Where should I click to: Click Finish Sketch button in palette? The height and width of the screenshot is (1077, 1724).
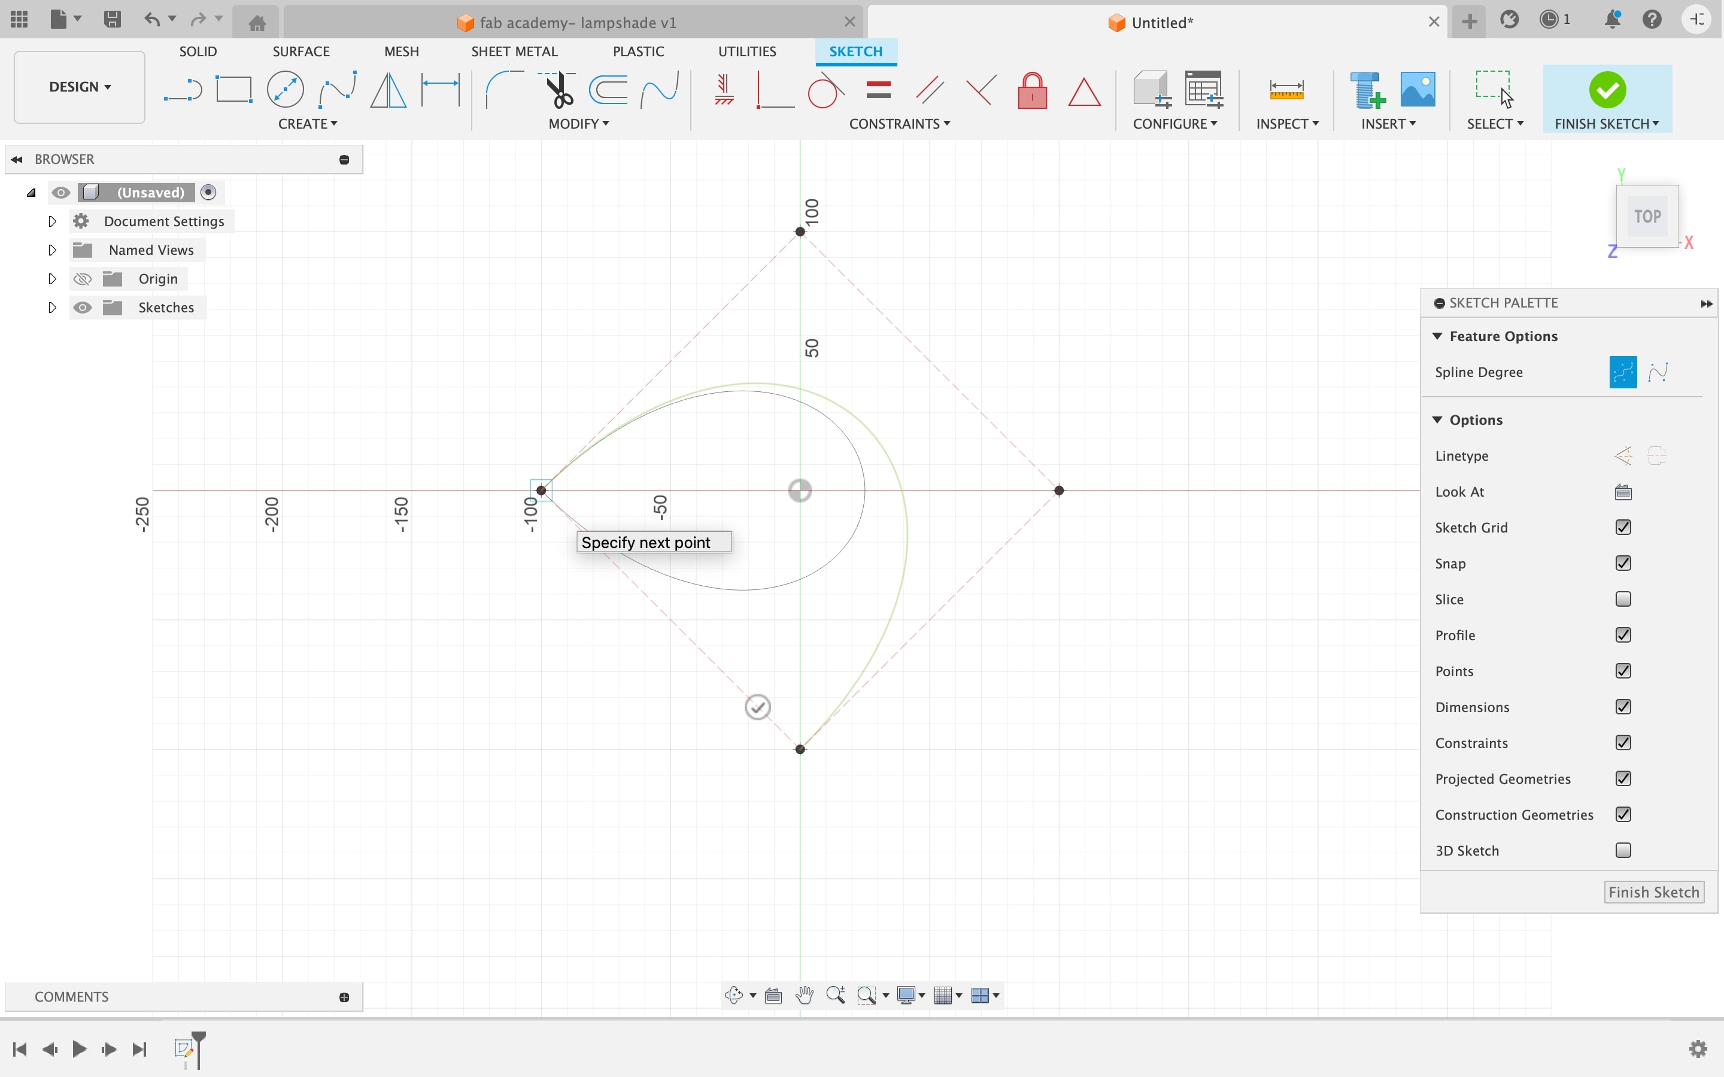coord(1654,893)
